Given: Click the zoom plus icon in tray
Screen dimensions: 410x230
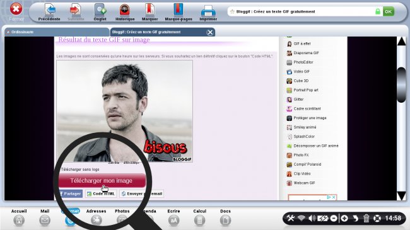Looking at the screenshot, I should click(x=344, y=218).
